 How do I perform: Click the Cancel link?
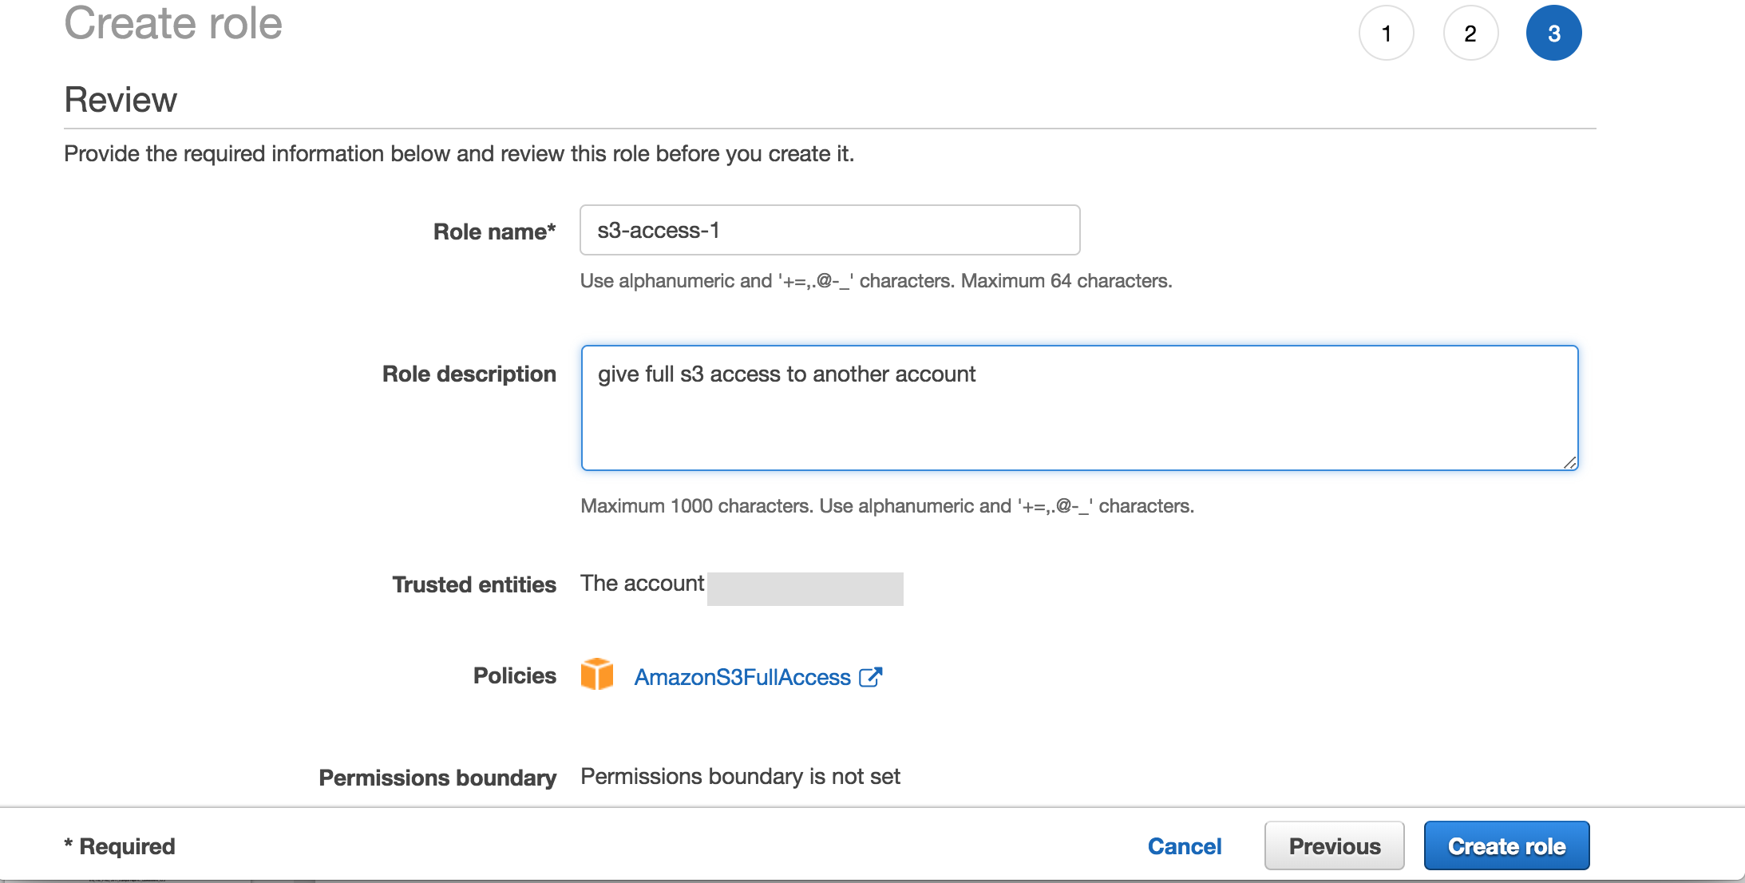click(x=1185, y=846)
